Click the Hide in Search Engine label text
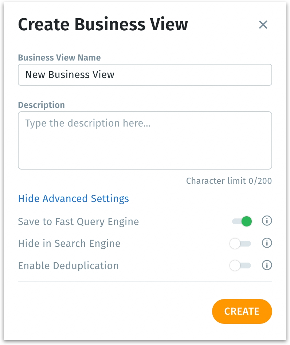 69,243
